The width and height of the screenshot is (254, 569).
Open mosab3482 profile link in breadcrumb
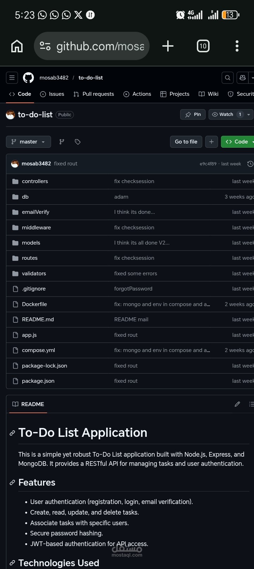[54, 78]
